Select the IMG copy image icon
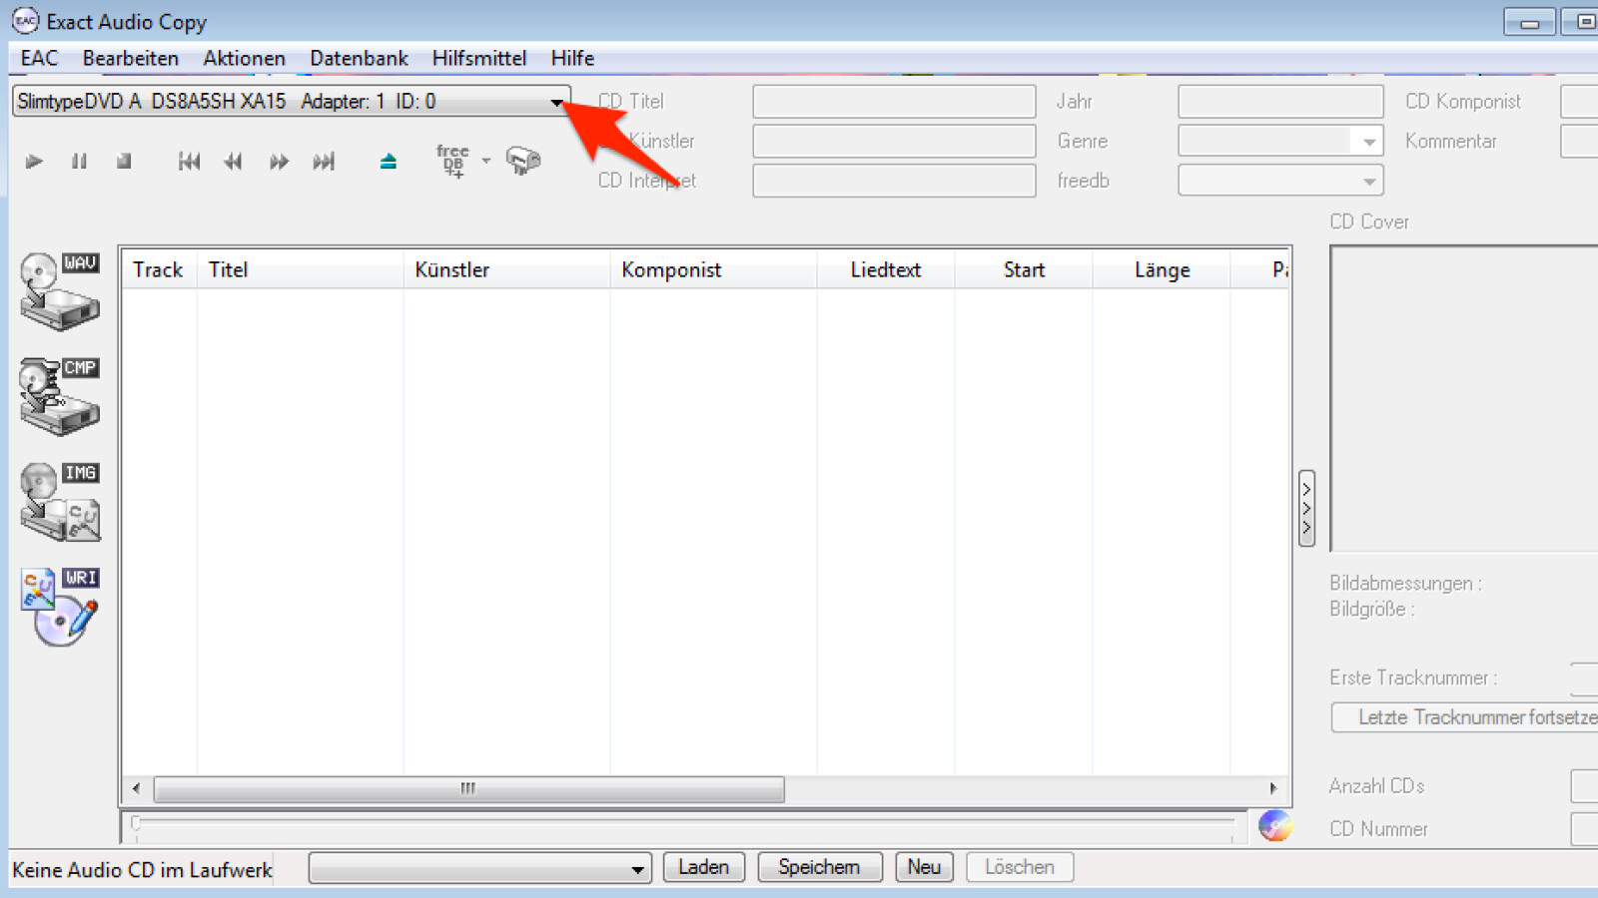This screenshot has height=898, width=1598. pyautogui.click(x=59, y=501)
